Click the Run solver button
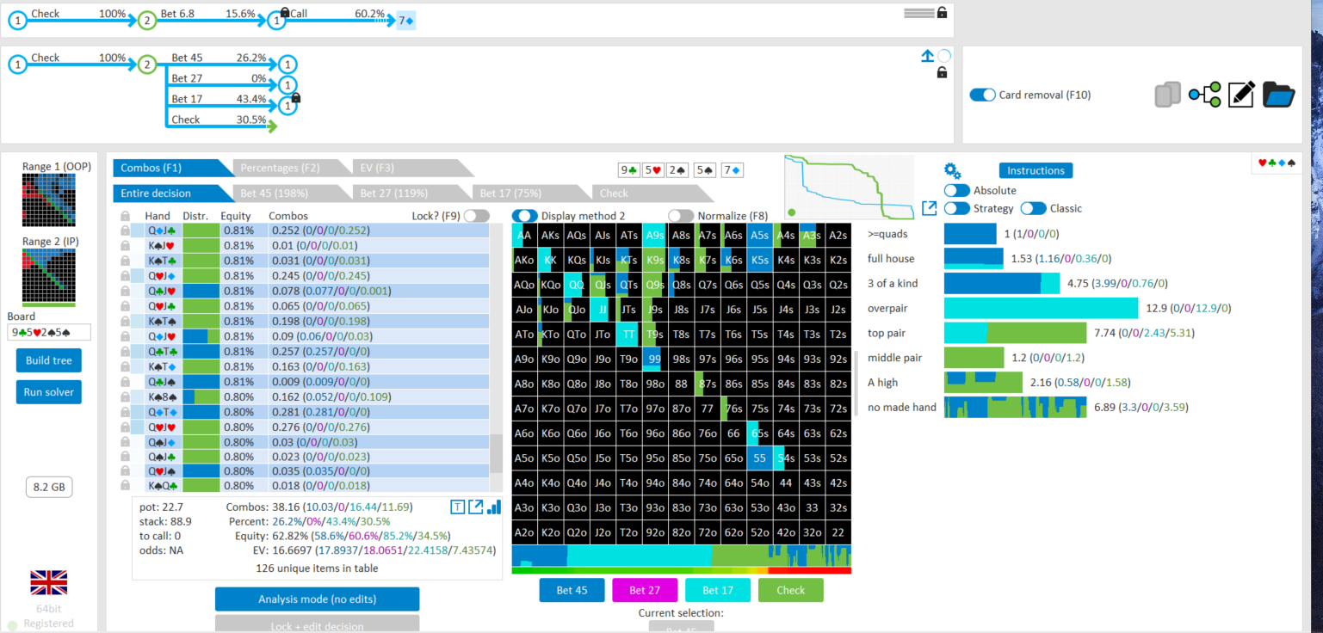Screen dimensions: 1323x633 [48, 391]
